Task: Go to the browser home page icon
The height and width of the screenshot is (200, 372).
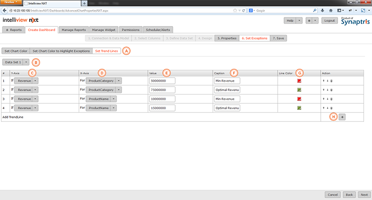Action: click(x=331, y=10)
